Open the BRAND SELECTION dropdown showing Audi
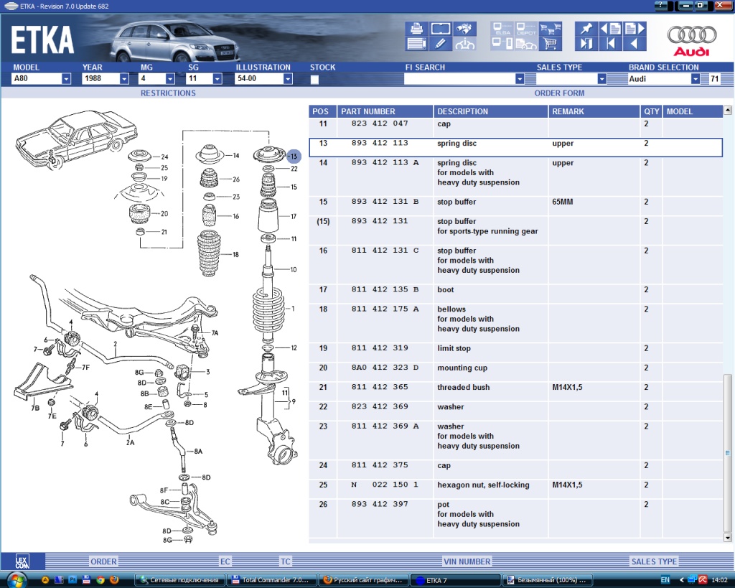The width and height of the screenshot is (735, 588). click(x=696, y=79)
